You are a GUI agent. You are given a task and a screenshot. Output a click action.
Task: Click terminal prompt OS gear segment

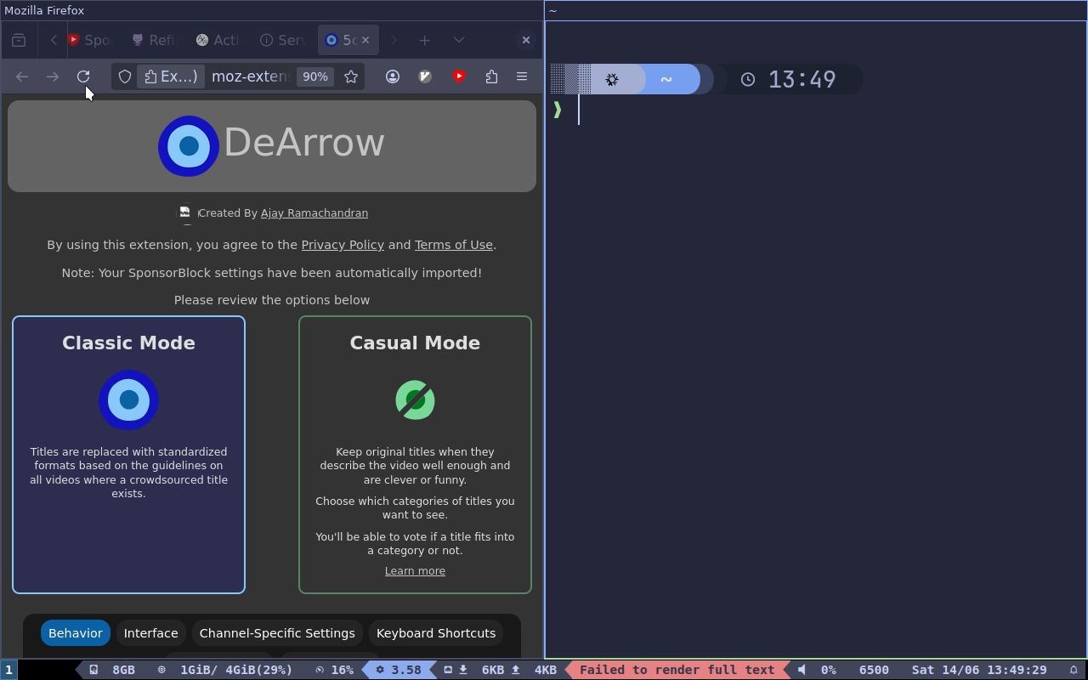pos(612,79)
